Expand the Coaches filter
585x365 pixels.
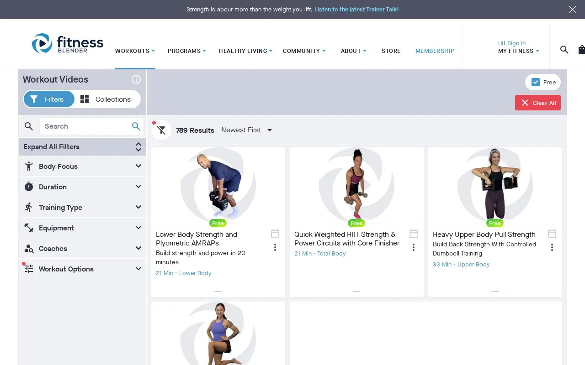[82, 249]
